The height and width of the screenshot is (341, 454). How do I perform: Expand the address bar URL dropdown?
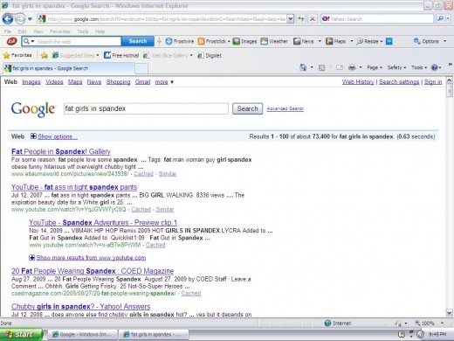coord(291,19)
